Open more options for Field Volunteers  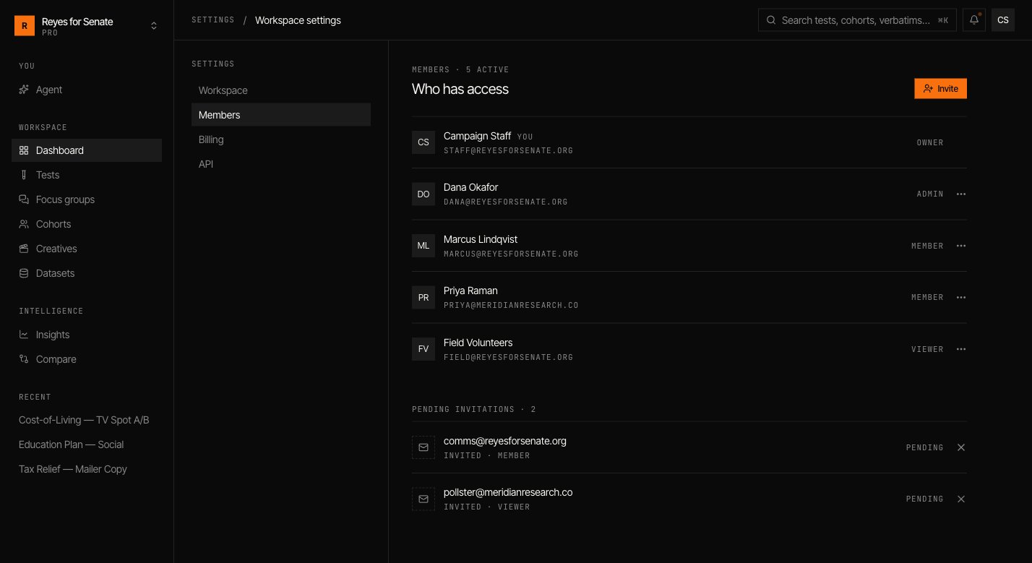pyautogui.click(x=961, y=349)
